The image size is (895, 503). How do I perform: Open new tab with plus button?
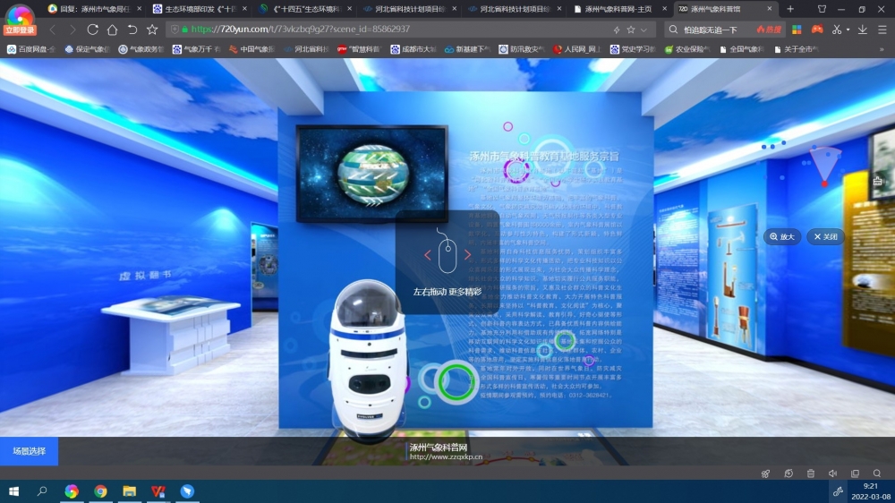point(790,9)
